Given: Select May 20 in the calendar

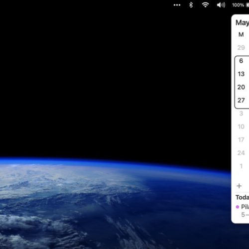Looking at the screenshot, I should click(x=241, y=87).
